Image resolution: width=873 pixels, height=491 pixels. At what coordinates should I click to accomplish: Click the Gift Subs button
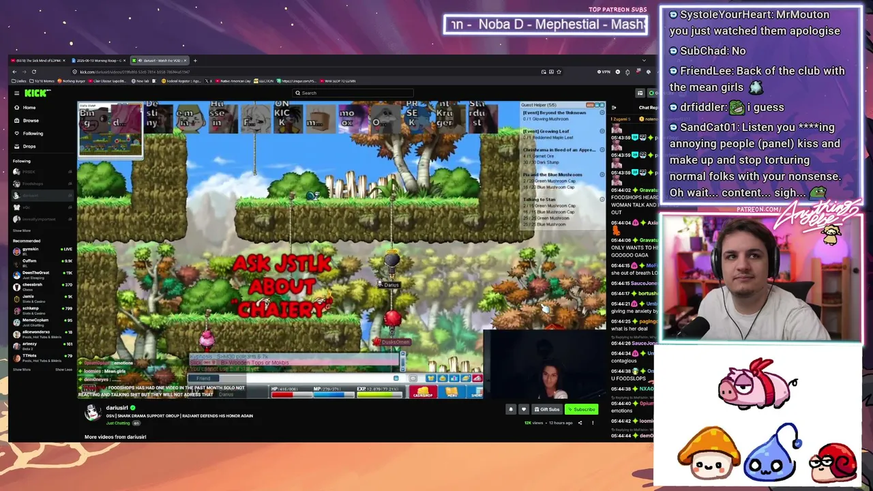[547, 409]
